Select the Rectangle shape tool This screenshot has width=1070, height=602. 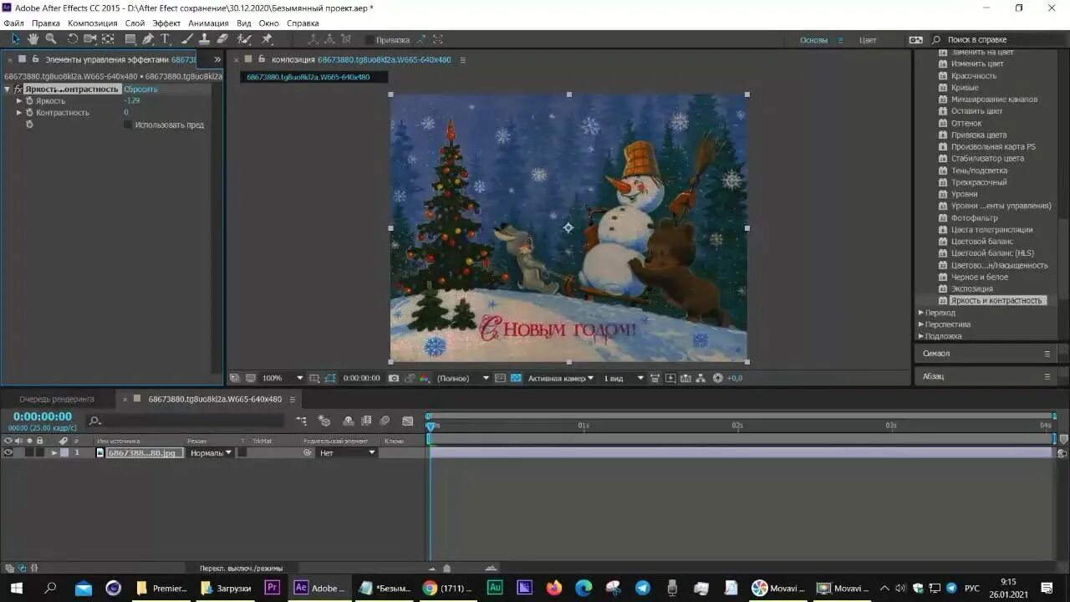130,38
